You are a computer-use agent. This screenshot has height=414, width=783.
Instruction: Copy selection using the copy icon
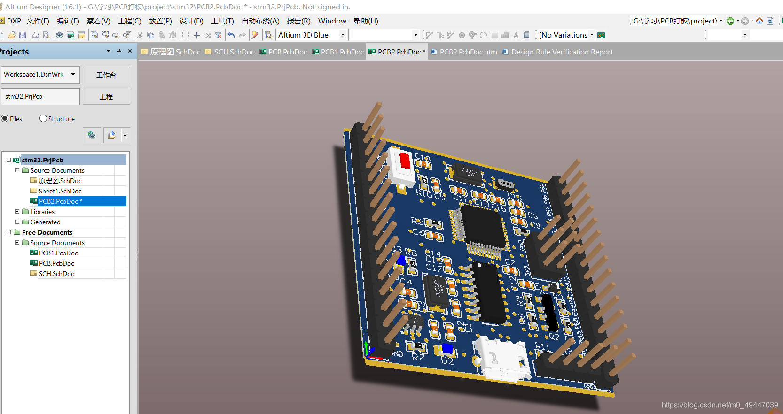tap(150, 35)
